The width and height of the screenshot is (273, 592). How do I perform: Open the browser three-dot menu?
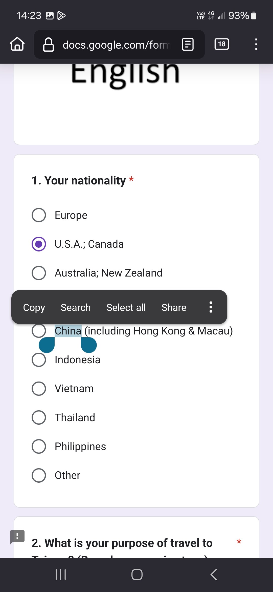(256, 44)
